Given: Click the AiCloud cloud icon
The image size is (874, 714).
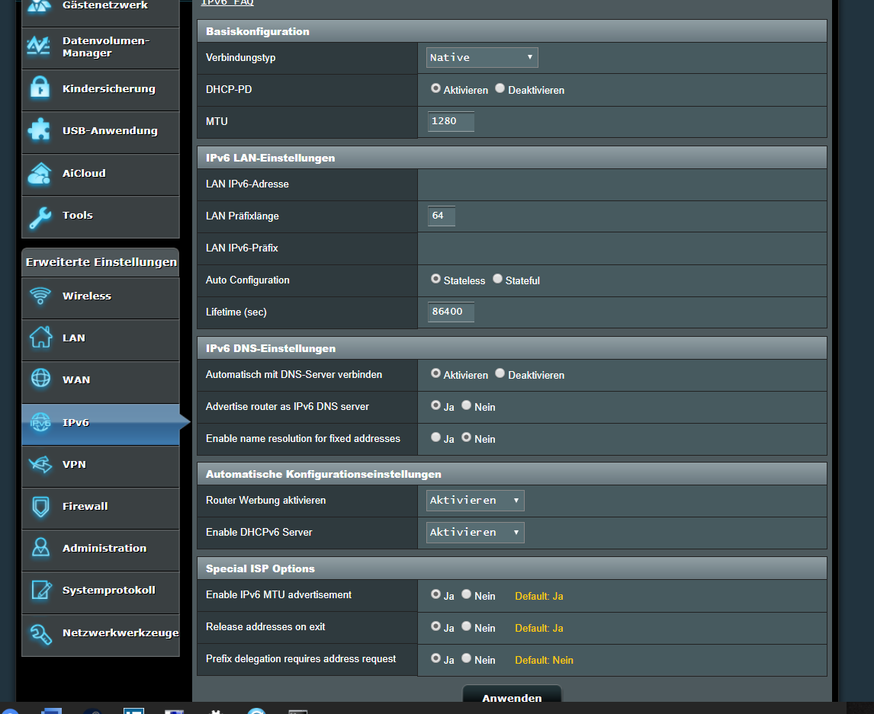Looking at the screenshot, I should pos(40,174).
